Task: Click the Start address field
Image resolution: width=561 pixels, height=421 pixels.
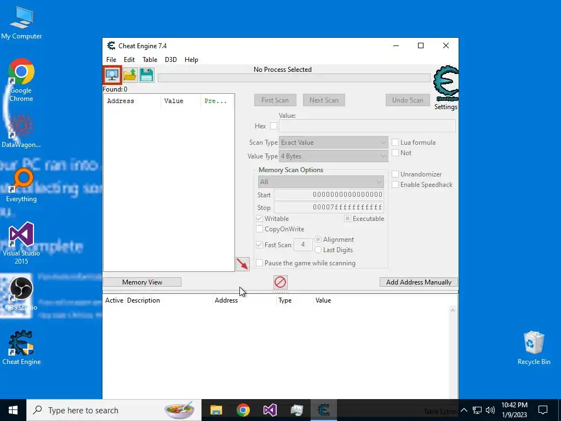Action: pos(329,195)
